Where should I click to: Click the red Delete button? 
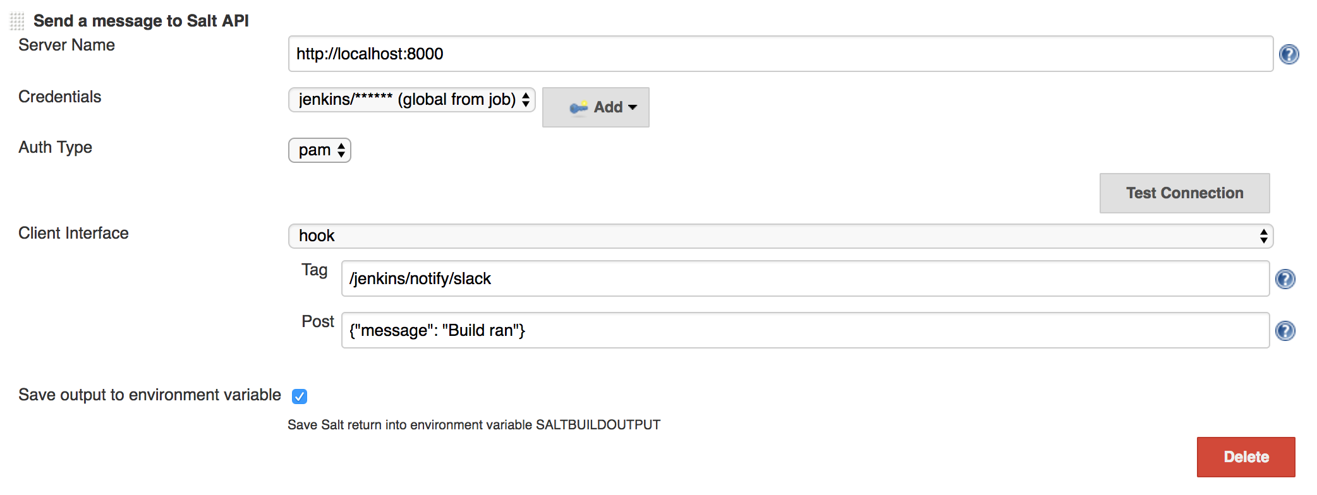click(1246, 456)
